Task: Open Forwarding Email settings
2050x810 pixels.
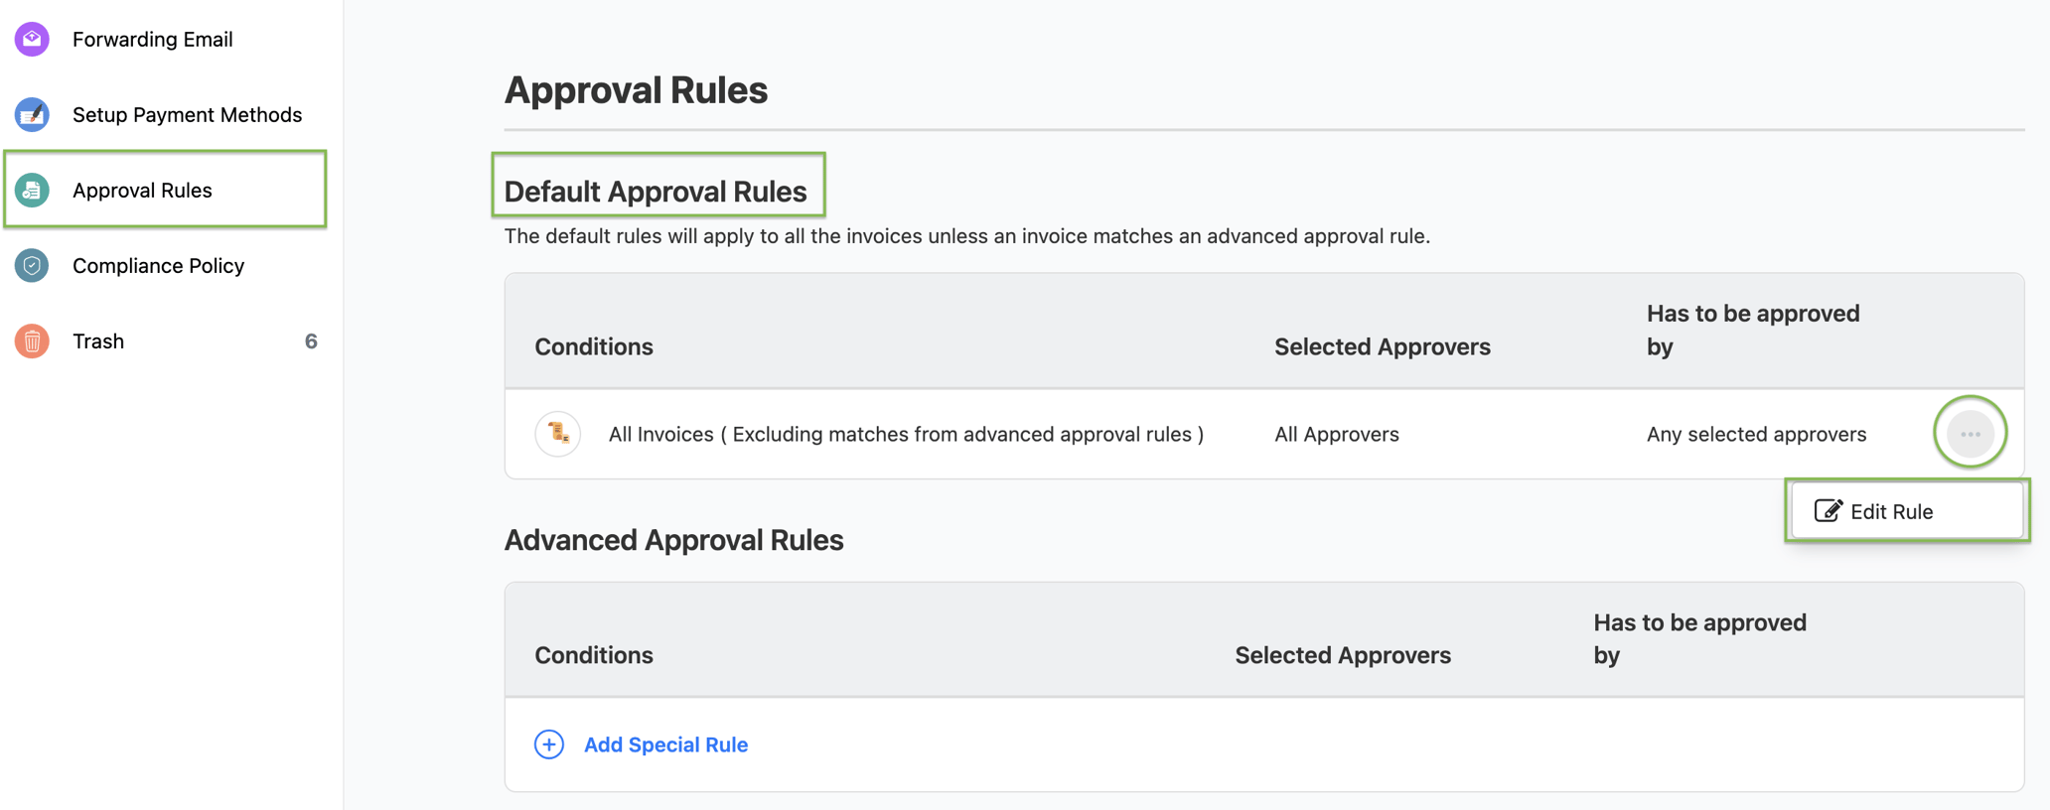Action: [152, 39]
